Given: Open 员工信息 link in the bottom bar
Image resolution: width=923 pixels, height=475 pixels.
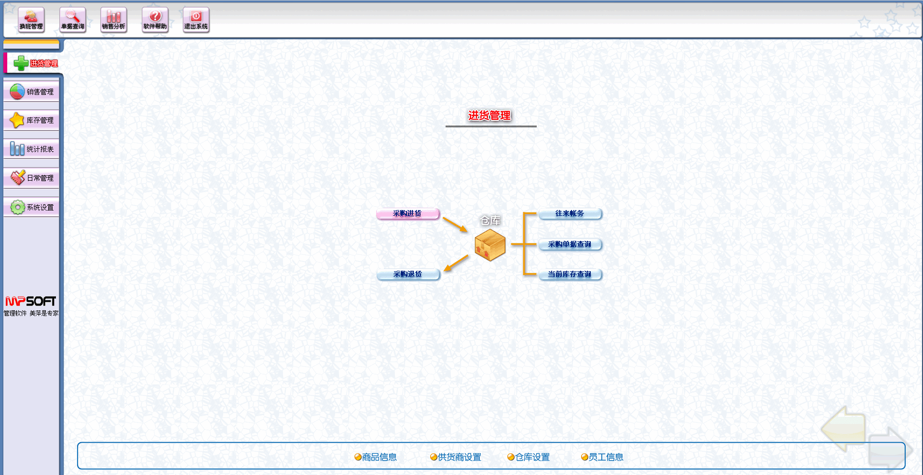Looking at the screenshot, I should coord(602,457).
